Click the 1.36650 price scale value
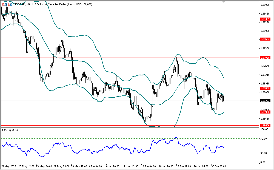This screenshot has width=274, height=170. point(265,92)
